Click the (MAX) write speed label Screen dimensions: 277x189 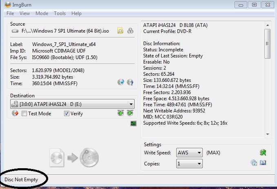(213, 152)
